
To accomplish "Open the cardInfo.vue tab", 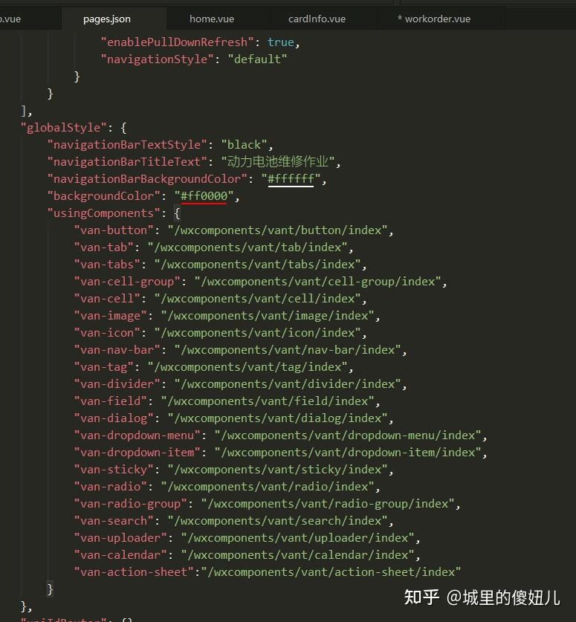I will coord(317,19).
